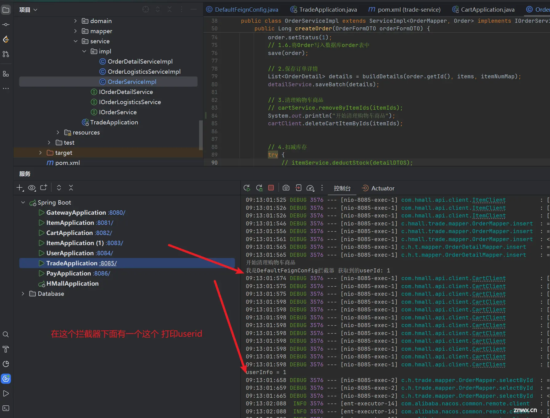The height and width of the screenshot is (418, 550).
Task: Open the Terminal tool window icon
Action: (x=6, y=408)
